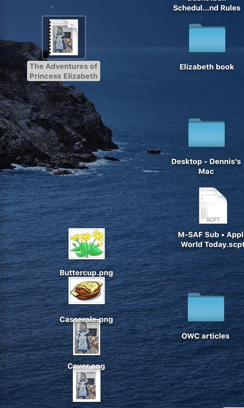This screenshot has height=408, width=244.
Task: Click the "The Adventures of Princess Elizabeth" filename label
Action: pos(64,71)
